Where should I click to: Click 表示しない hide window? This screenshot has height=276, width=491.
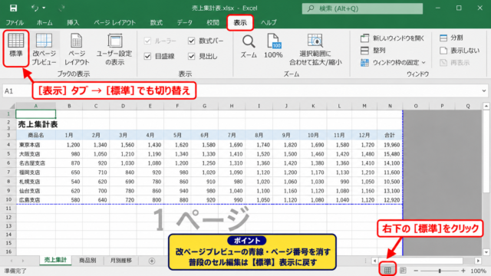point(460,51)
